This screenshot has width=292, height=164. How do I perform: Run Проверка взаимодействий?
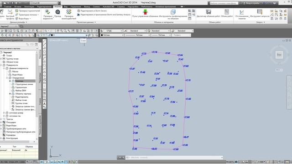(69, 14)
